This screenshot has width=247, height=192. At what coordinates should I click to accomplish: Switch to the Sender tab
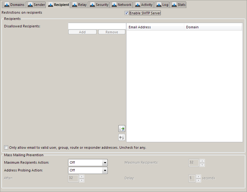37,5
